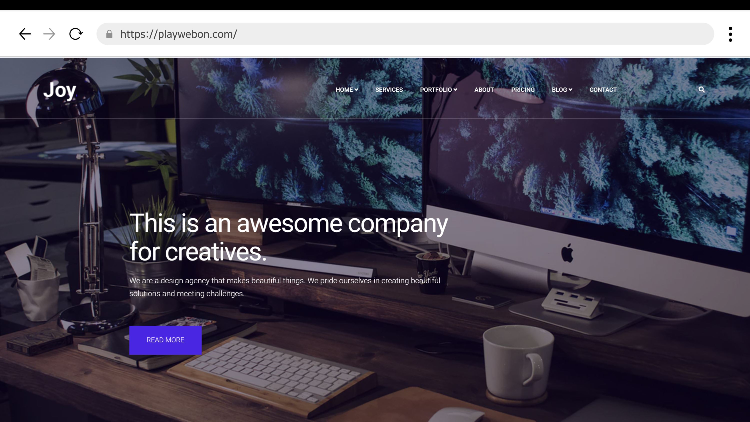
Task: Click the padlock site security icon
Action: coord(109,34)
